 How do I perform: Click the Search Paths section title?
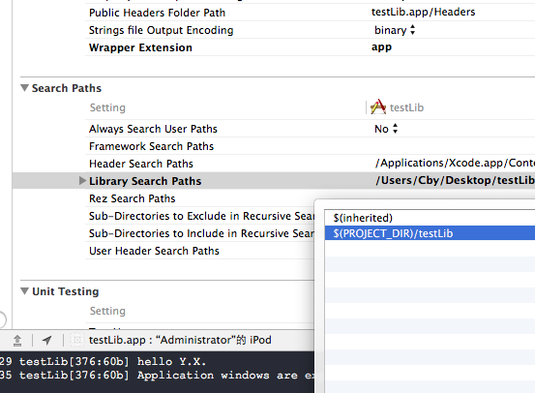67,88
